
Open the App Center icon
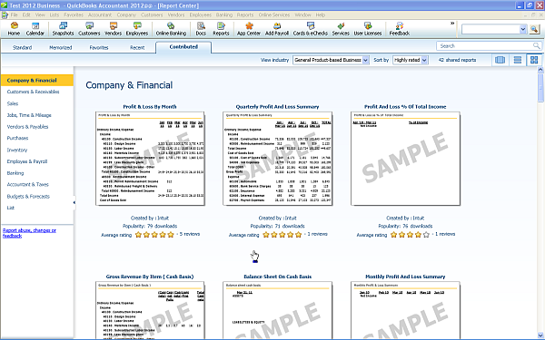pyautogui.click(x=249, y=29)
